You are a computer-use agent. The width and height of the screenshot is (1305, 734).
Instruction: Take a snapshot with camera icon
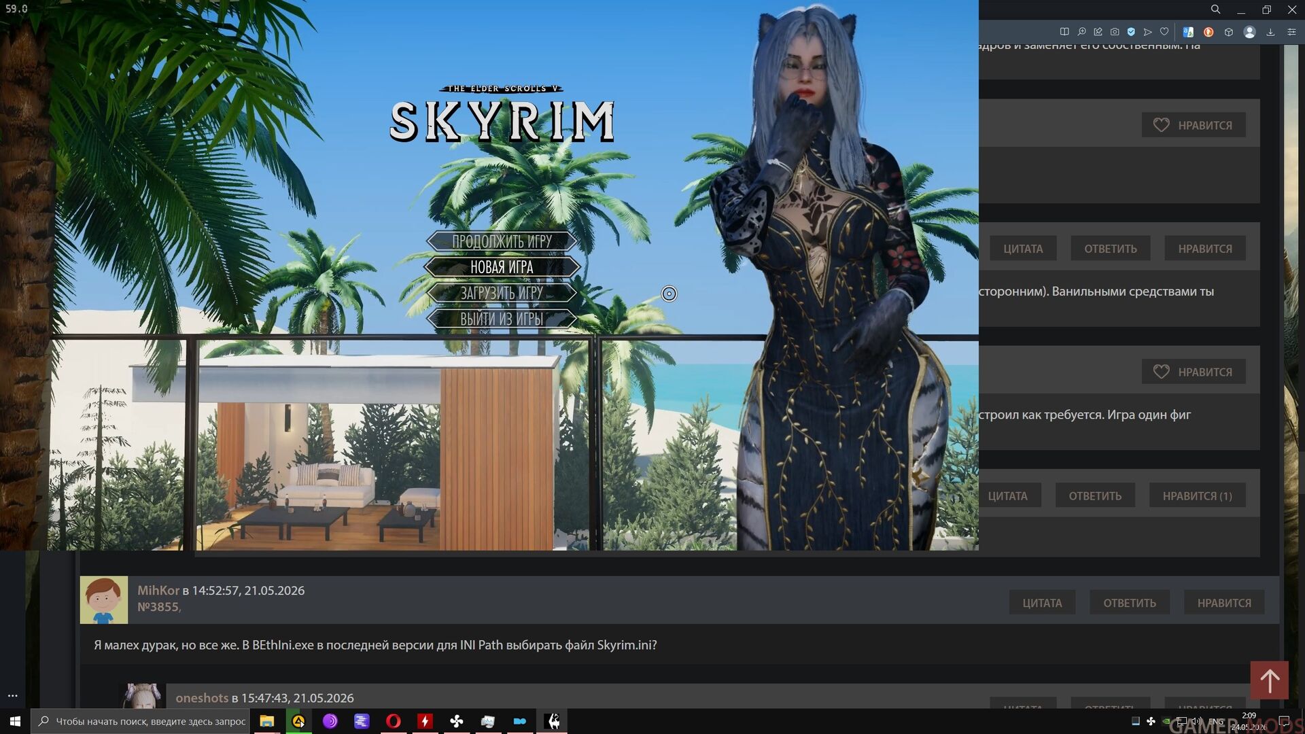1115,32
